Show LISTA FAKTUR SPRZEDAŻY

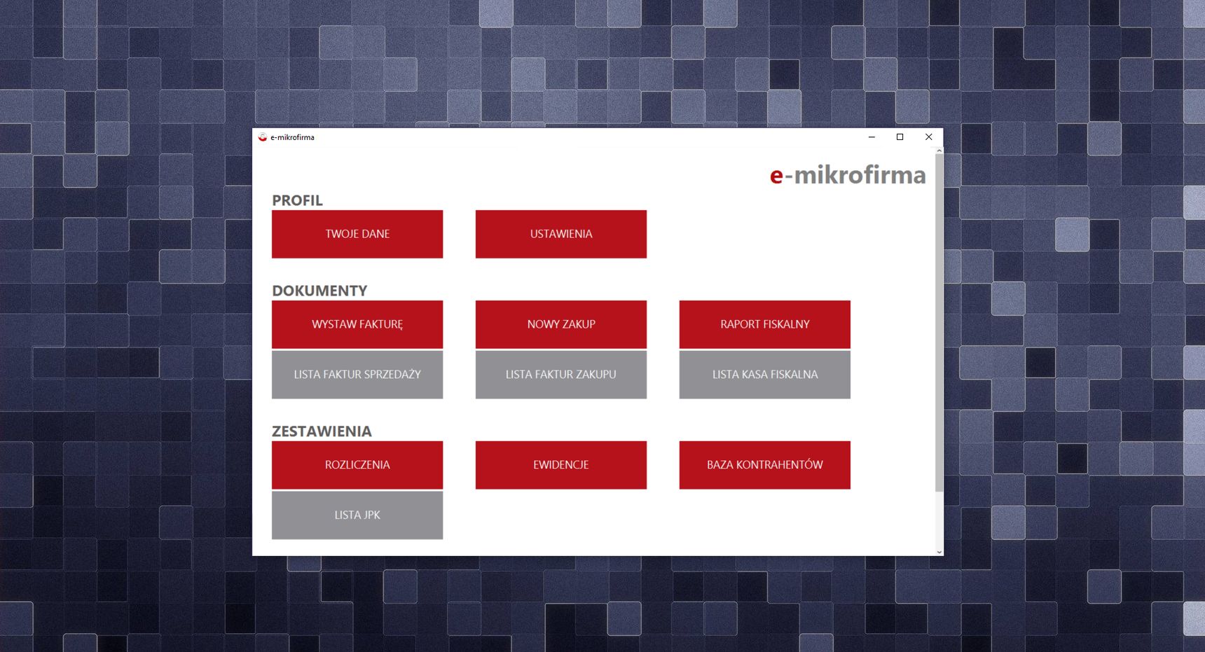click(x=357, y=375)
